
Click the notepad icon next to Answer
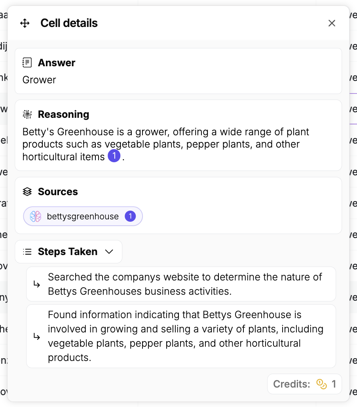click(27, 63)
